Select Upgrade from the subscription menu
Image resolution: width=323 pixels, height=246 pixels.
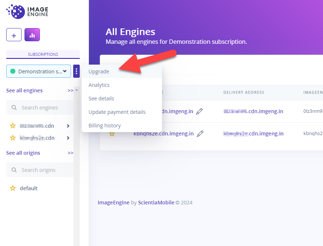[x=122, y=72]
